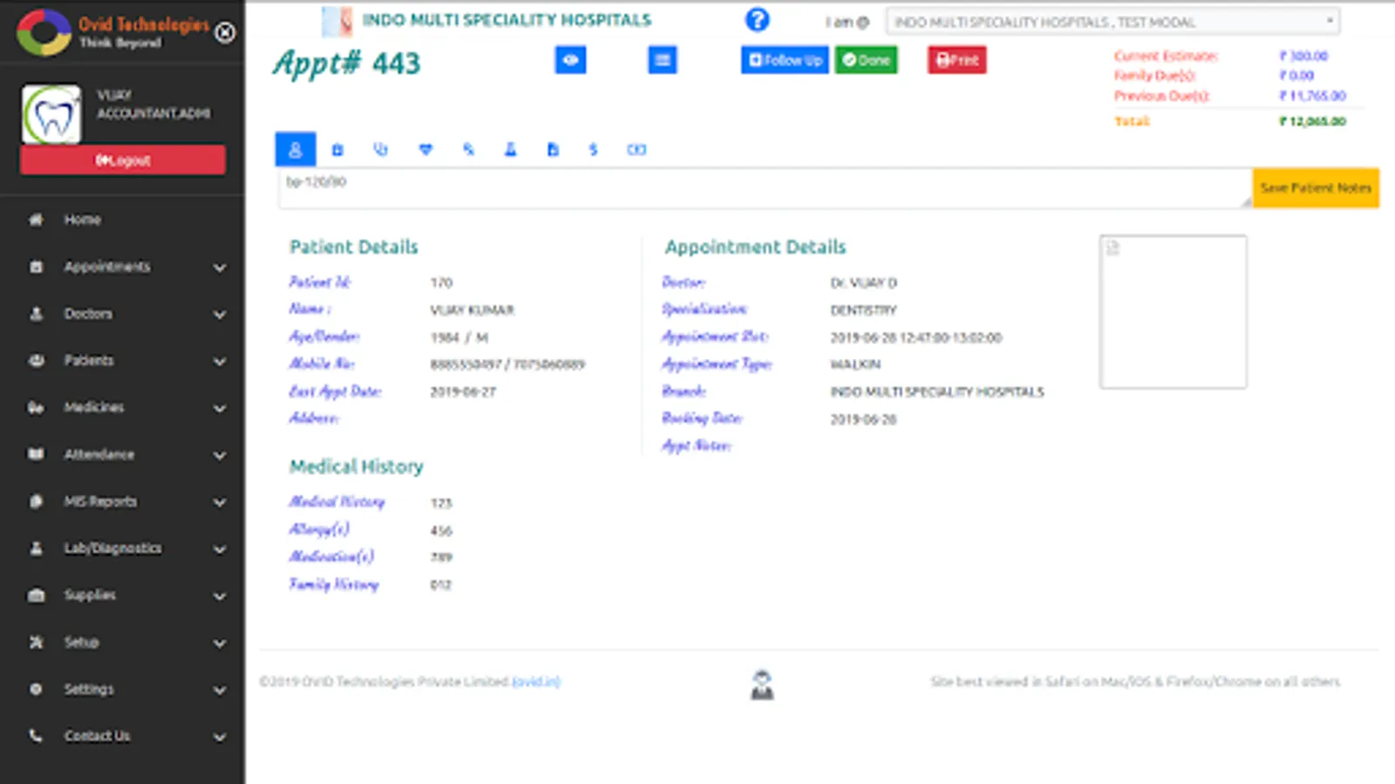Open the MIS Reports sidebar menu
Screen dimensions: 1395x784
click(x=100, y=502)
